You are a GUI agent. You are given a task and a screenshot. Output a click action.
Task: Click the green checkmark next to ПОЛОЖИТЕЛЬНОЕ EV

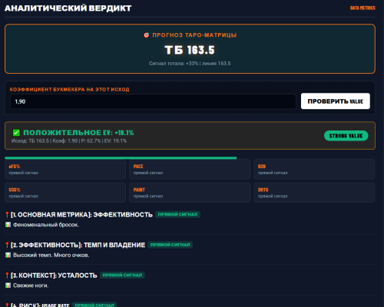pos(16,133)
